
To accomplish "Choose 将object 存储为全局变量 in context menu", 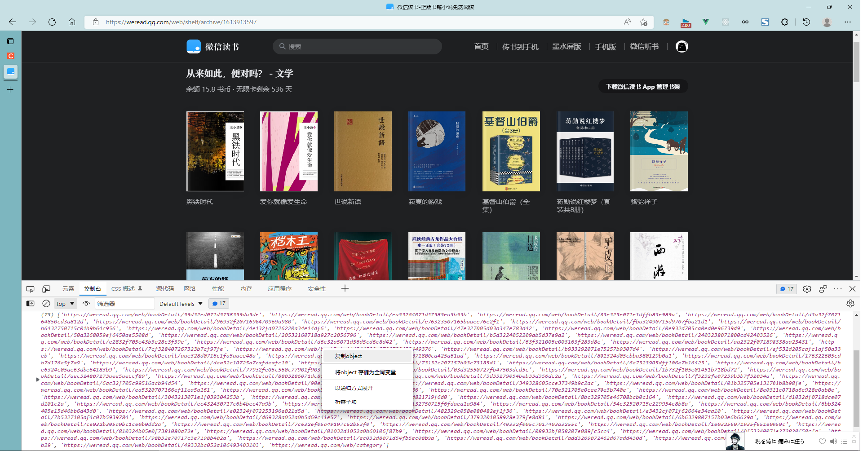I will pyautogui.click(x=367, y=372).
